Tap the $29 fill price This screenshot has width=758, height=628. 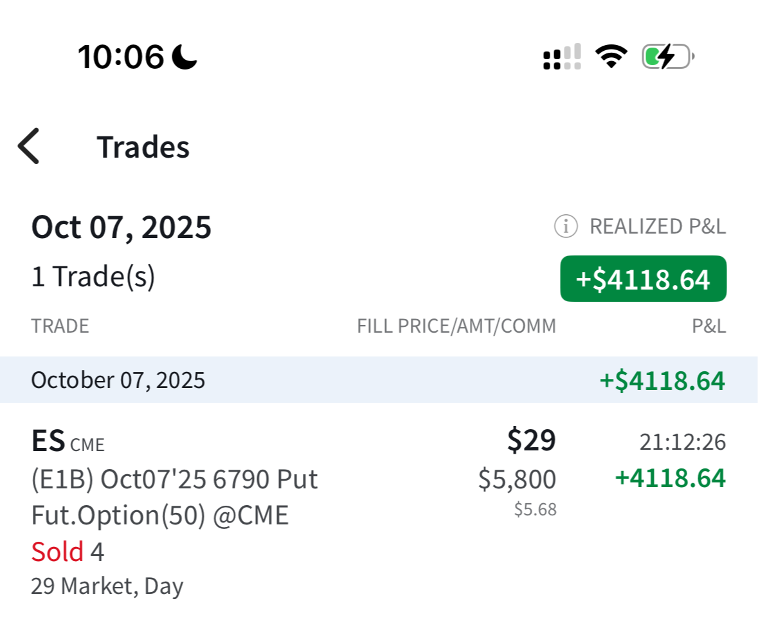point(531,441)
